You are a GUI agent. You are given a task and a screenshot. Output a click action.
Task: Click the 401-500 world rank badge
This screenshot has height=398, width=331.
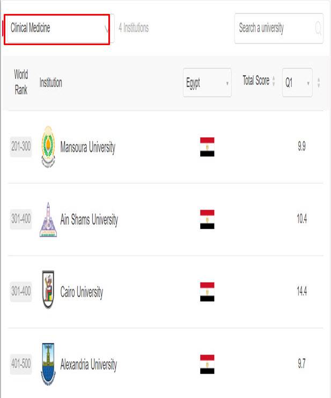[21, 365]
